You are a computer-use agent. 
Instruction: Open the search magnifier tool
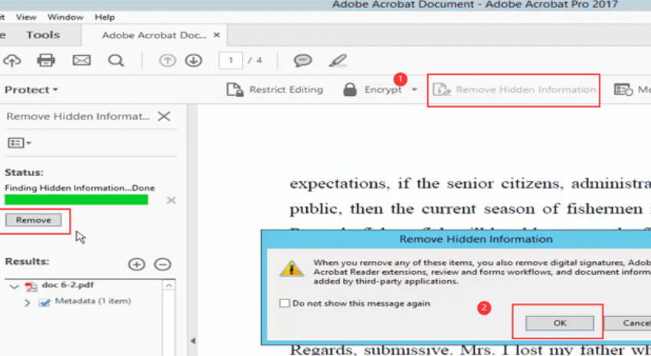(116, 60)
